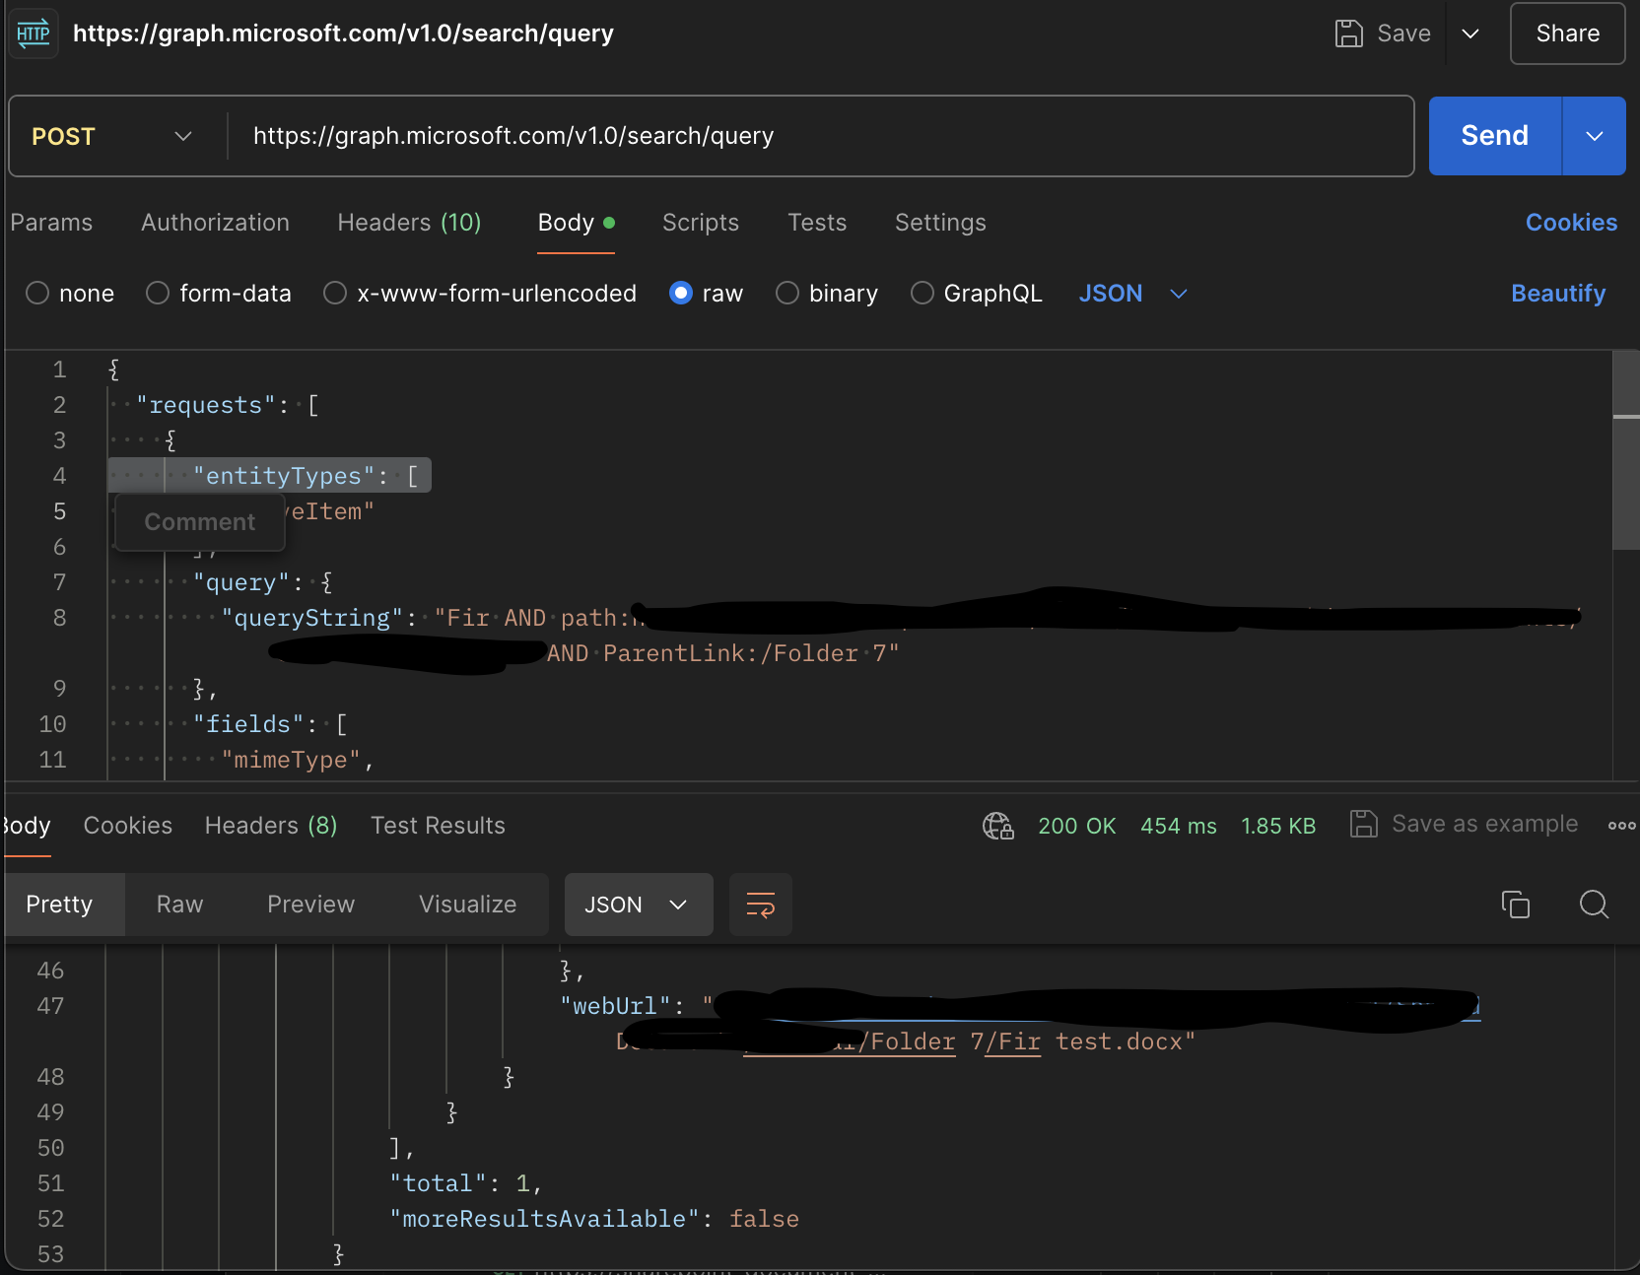This screenshot has width=1640, height=1275.
Task: Click the "requests" key in body editor
Action: point(206,405)
